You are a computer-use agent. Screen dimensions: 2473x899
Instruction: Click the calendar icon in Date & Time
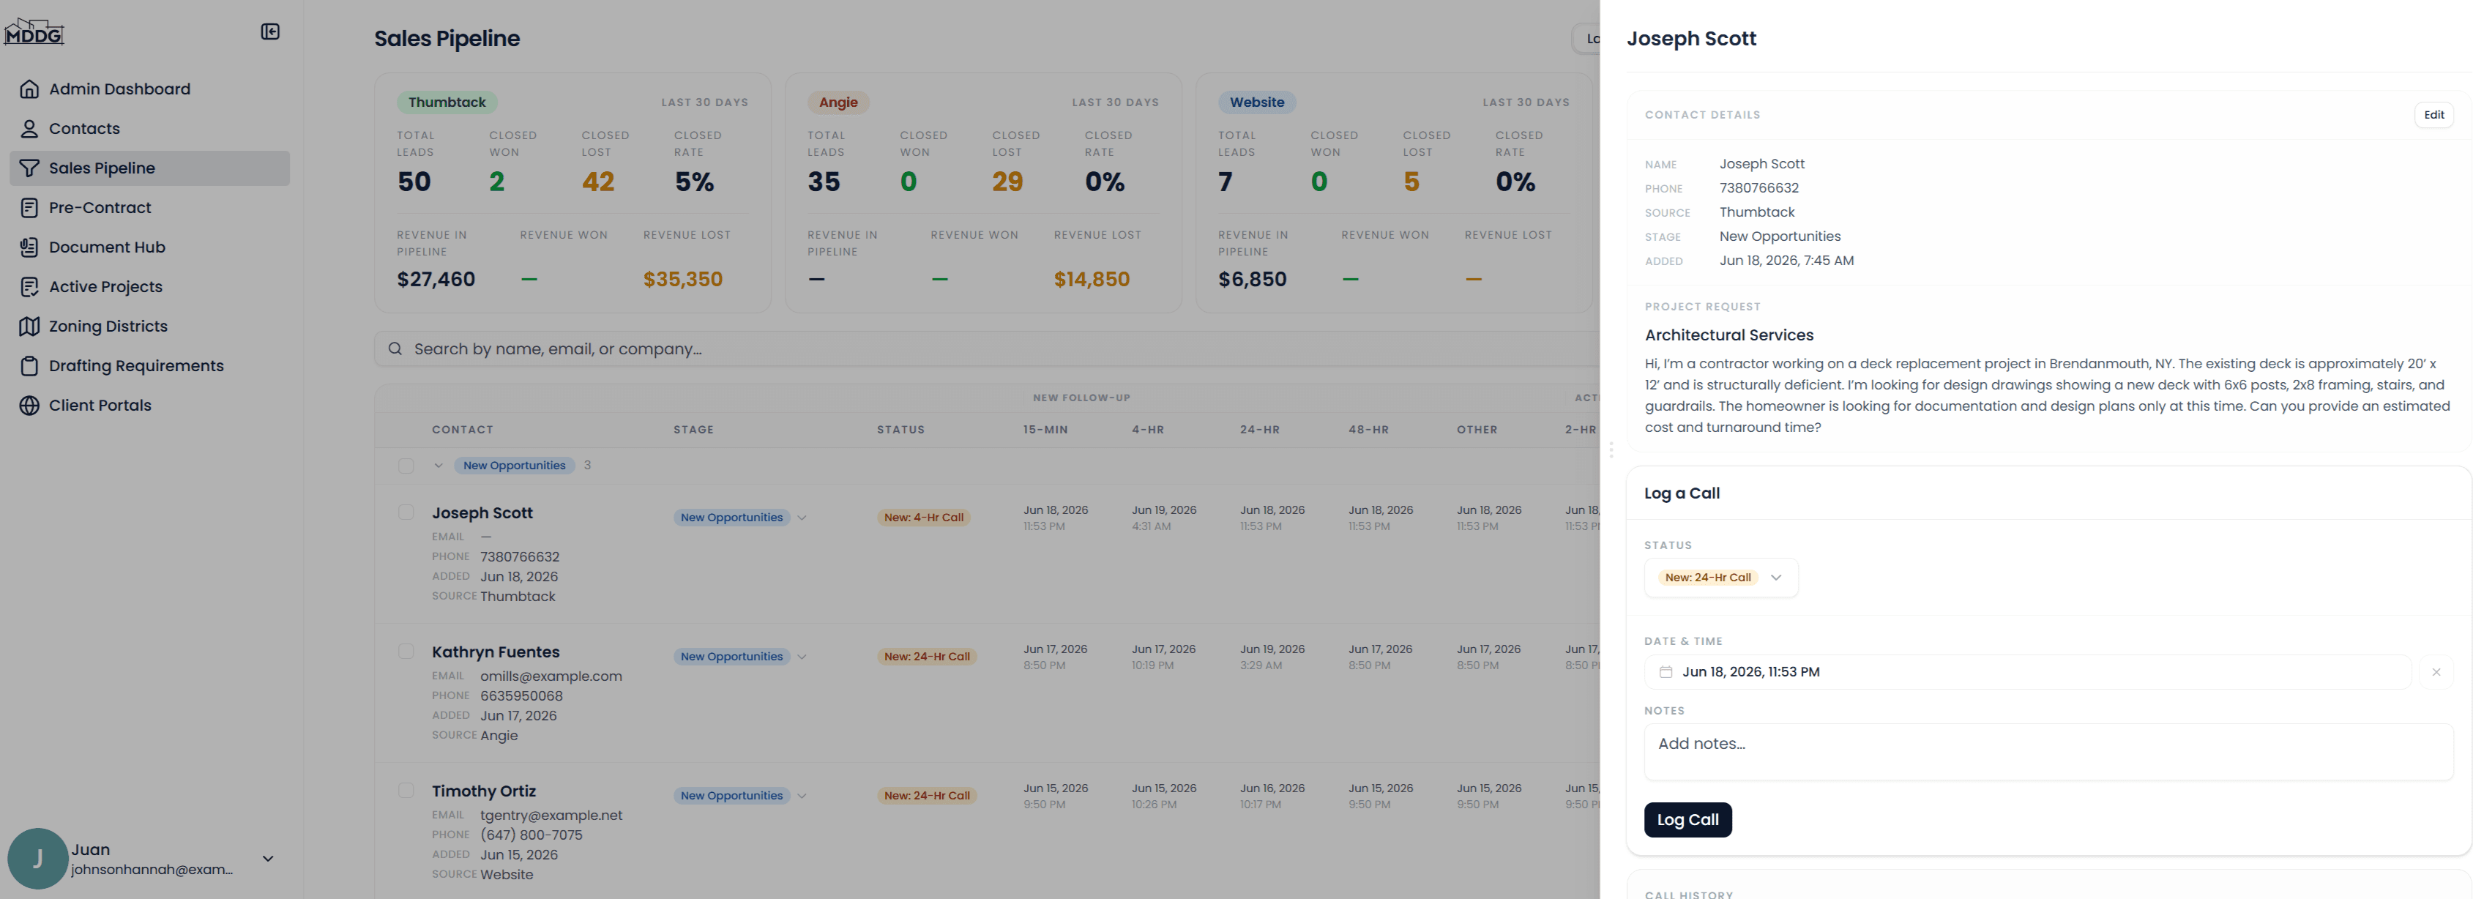point(1666,672)
